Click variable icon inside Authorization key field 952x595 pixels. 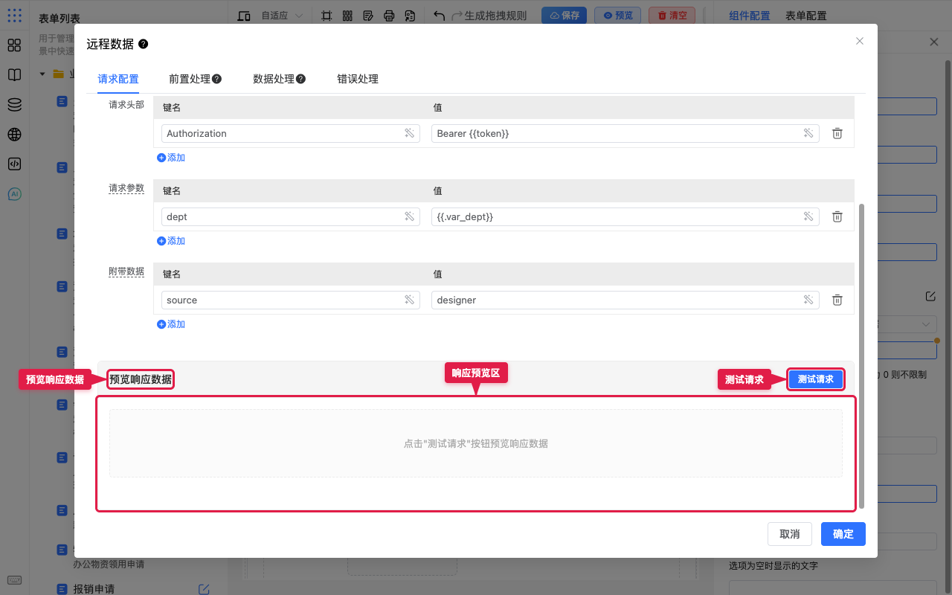tap(409, 133)
